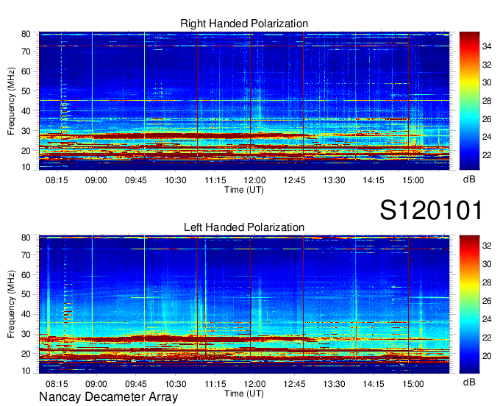
Task: Click the 12:00 time tick of the right-handed plot
Action: 255,180
